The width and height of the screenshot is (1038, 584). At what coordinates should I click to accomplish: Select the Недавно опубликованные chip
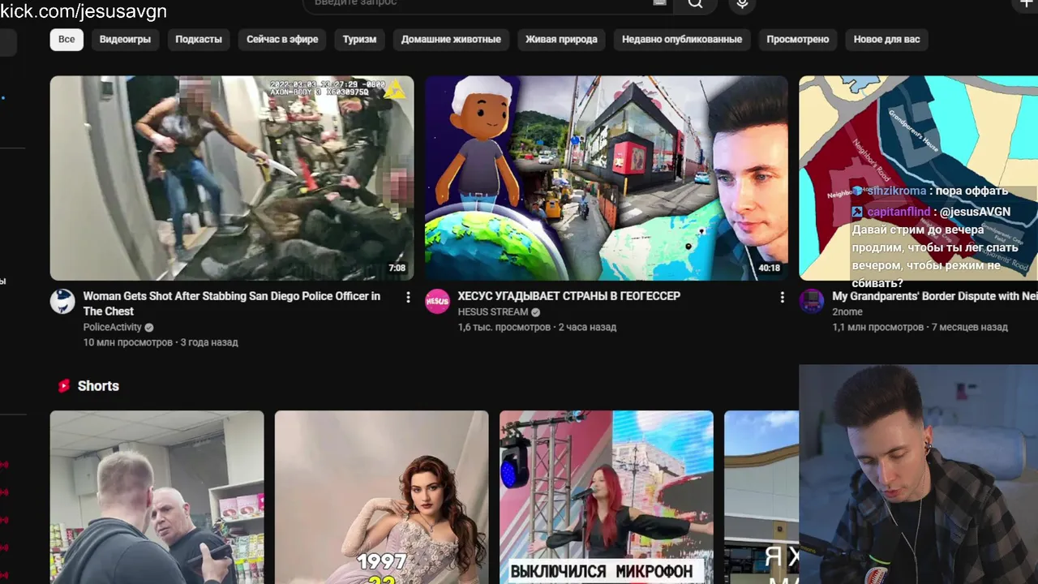point(682,39)
